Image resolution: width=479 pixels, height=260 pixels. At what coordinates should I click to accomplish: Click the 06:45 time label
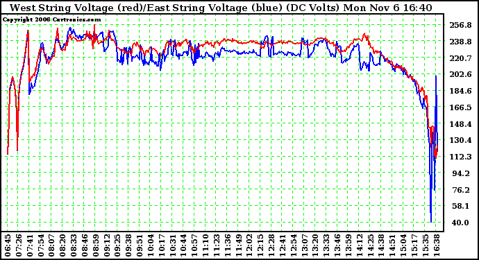(x=8, y=245)
